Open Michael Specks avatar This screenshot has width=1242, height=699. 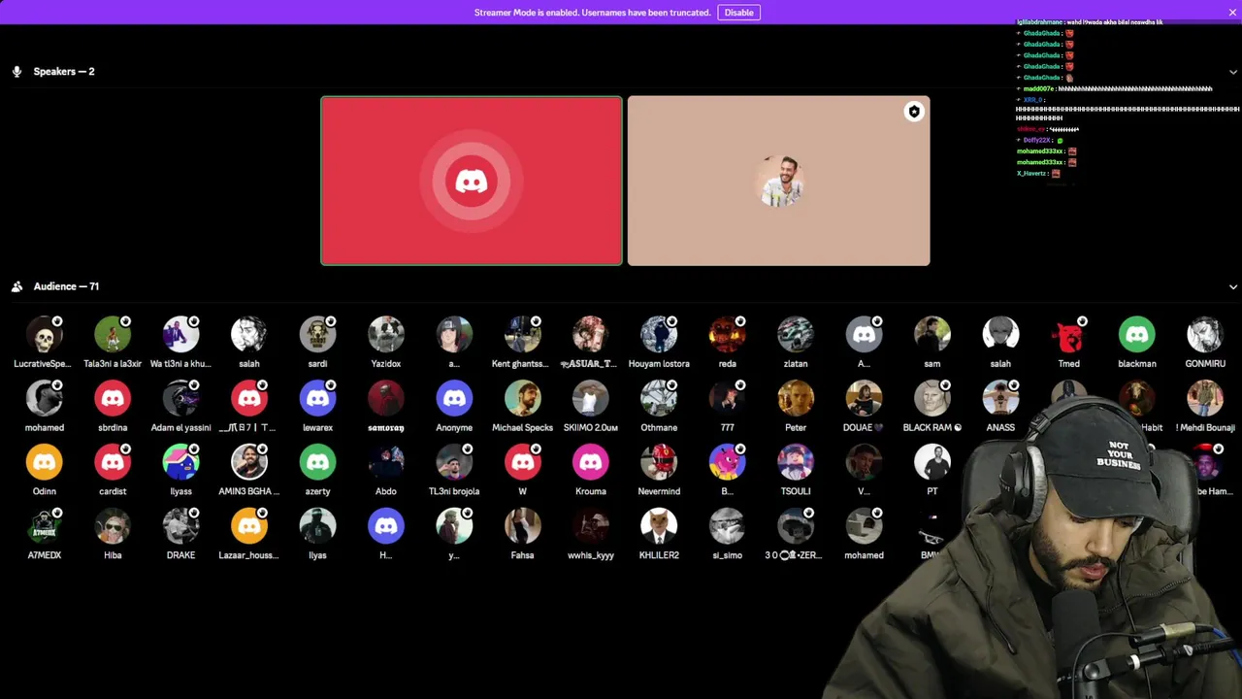(522, 399)
